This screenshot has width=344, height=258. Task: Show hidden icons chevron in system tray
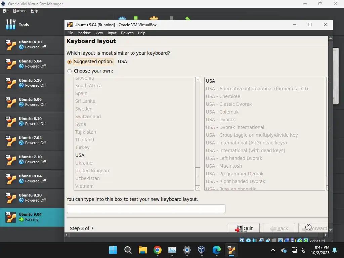[273, 250]
